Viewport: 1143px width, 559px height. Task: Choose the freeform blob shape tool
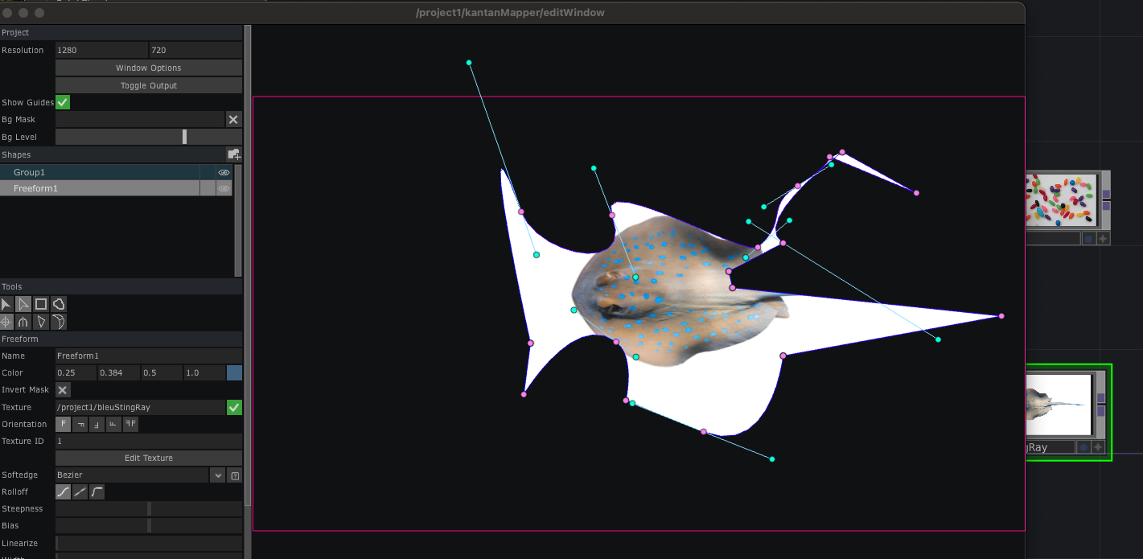pyautogui.click(x=59, y=304)
